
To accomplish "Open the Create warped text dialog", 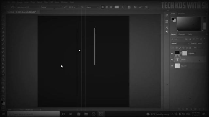I will [123, 7].
